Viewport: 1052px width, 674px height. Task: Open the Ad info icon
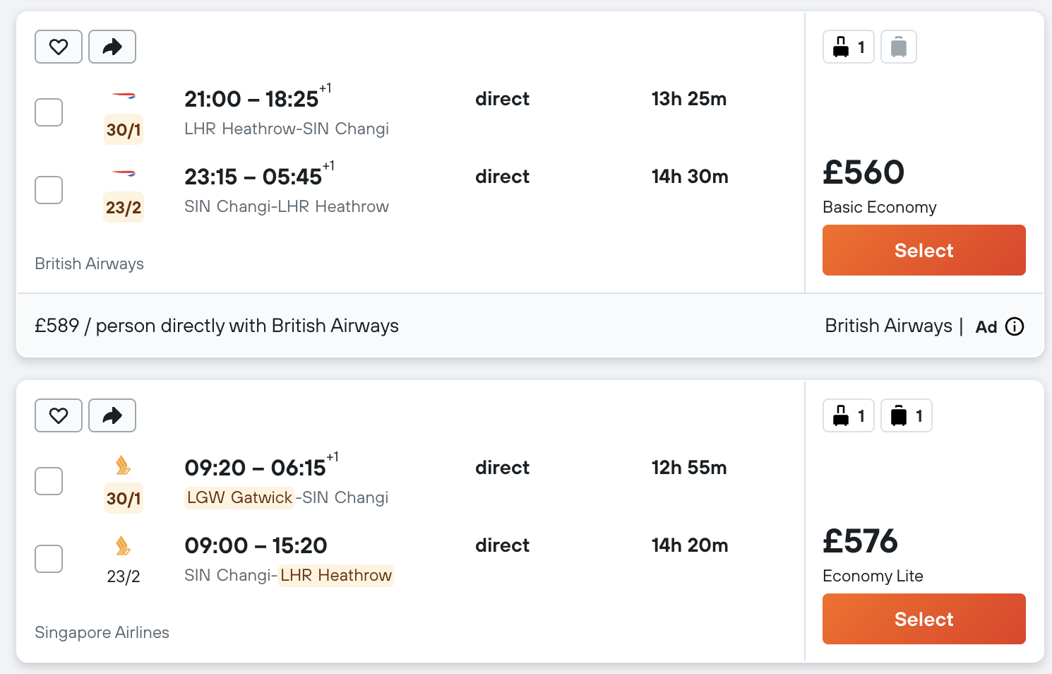pos(1015,326)
